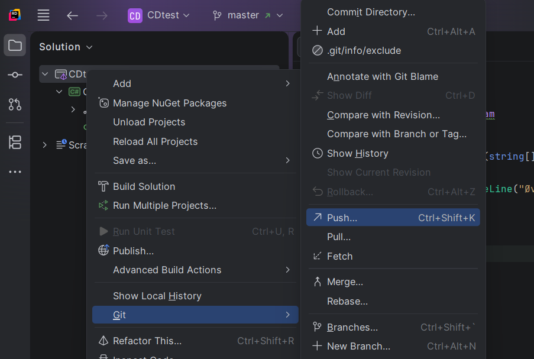Collapse the CDtest solution tree node
The height and width of the screenshot is (359, 534).
45,74
